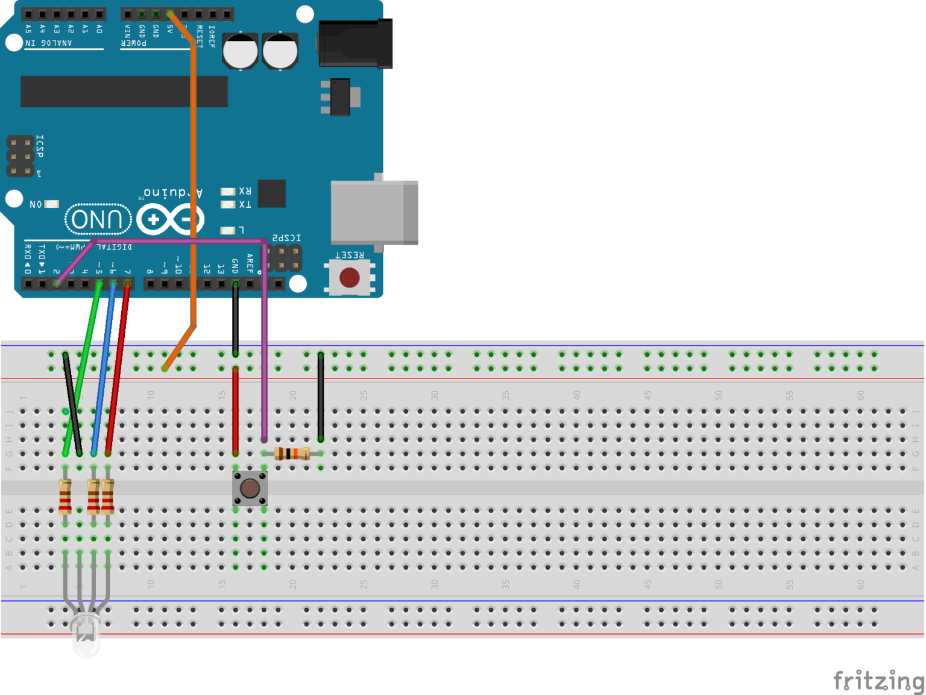Screen dimensions: 926x695
Task: Click the black wire from the Arduino GND pin
Action: coord(235,318)
